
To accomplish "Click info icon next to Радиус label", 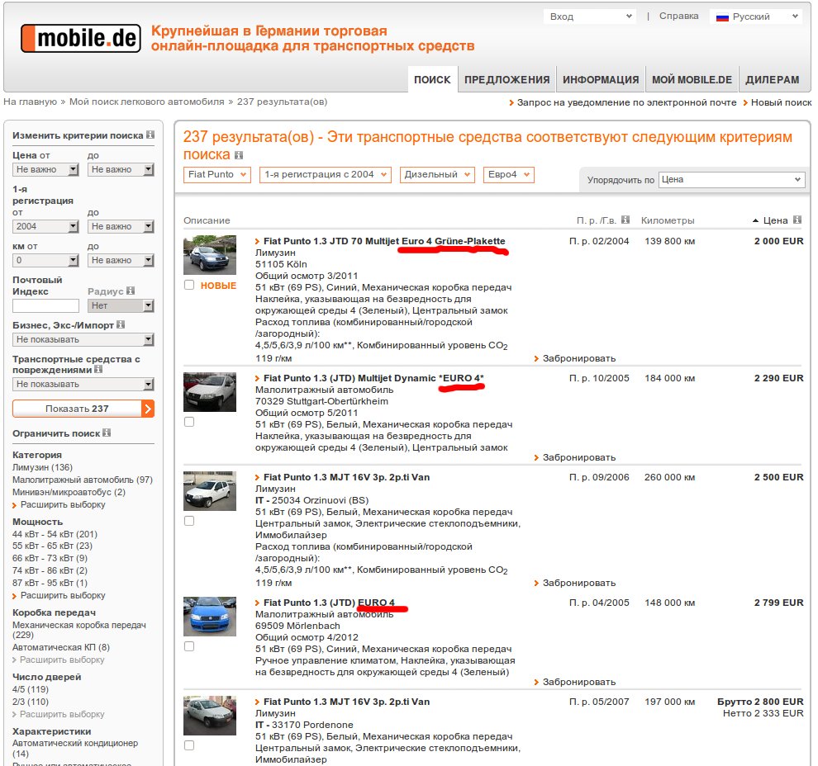I will 131,291.
